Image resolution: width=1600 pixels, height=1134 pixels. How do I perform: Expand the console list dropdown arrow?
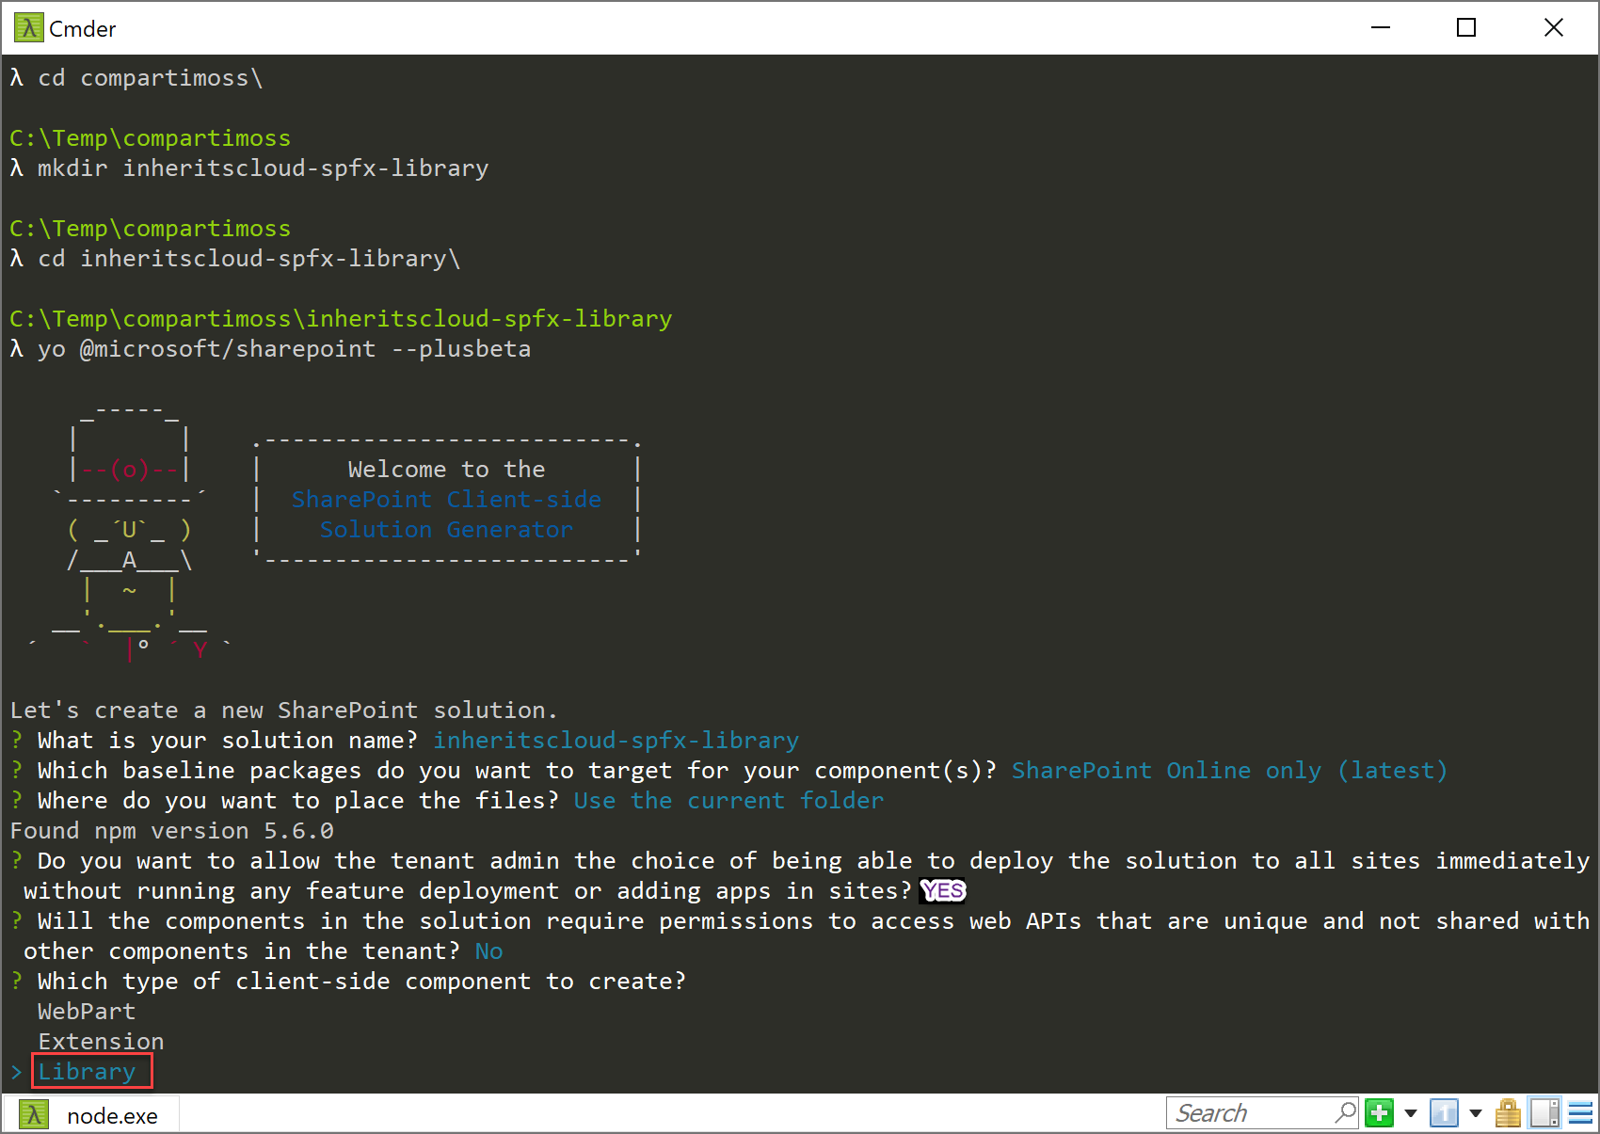[1476, 1114]
